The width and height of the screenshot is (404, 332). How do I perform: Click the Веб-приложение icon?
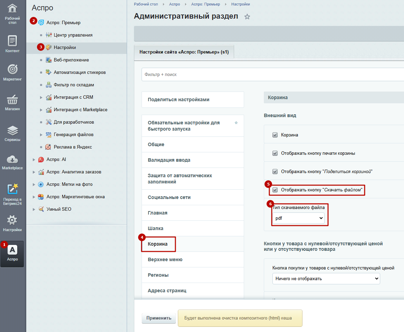tap(49, 60)
